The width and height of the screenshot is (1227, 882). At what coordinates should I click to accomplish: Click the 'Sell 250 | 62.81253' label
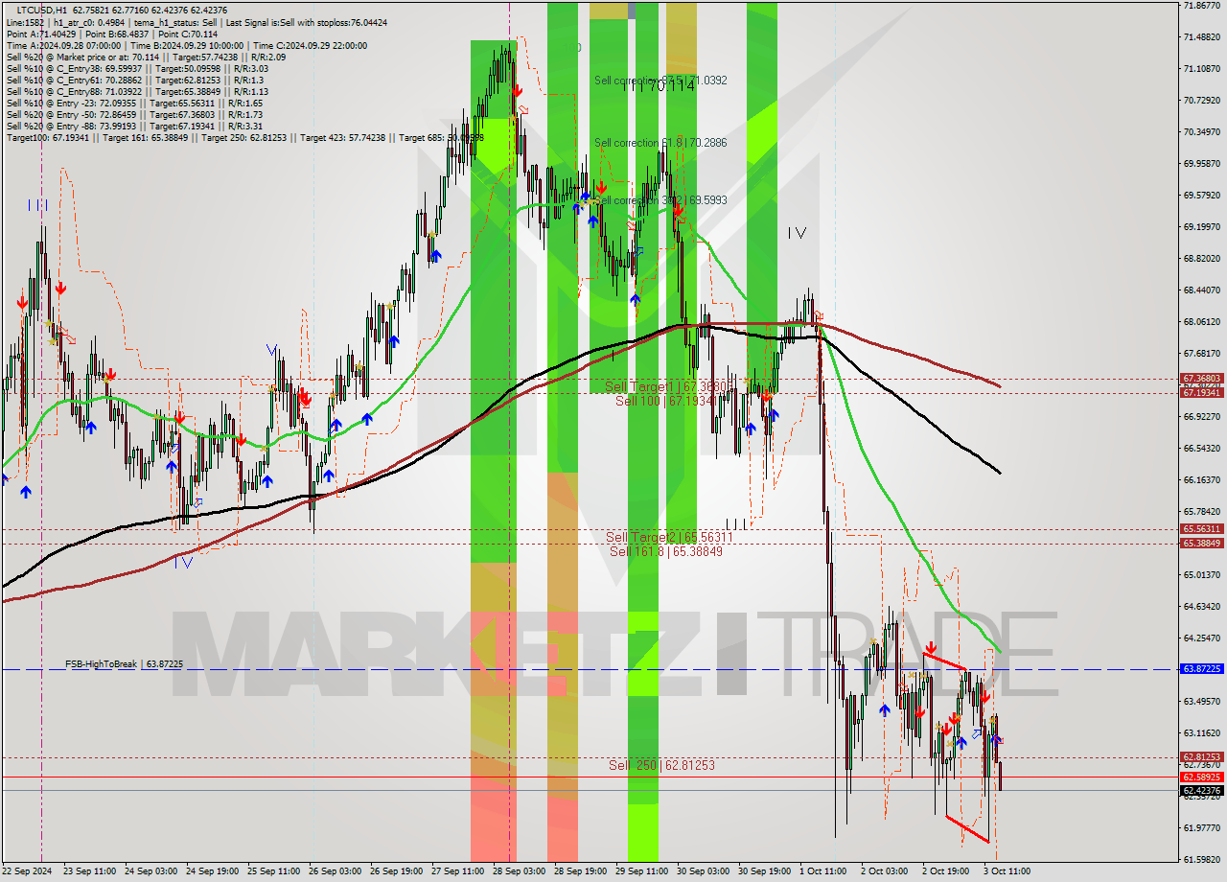click(661, 765)
